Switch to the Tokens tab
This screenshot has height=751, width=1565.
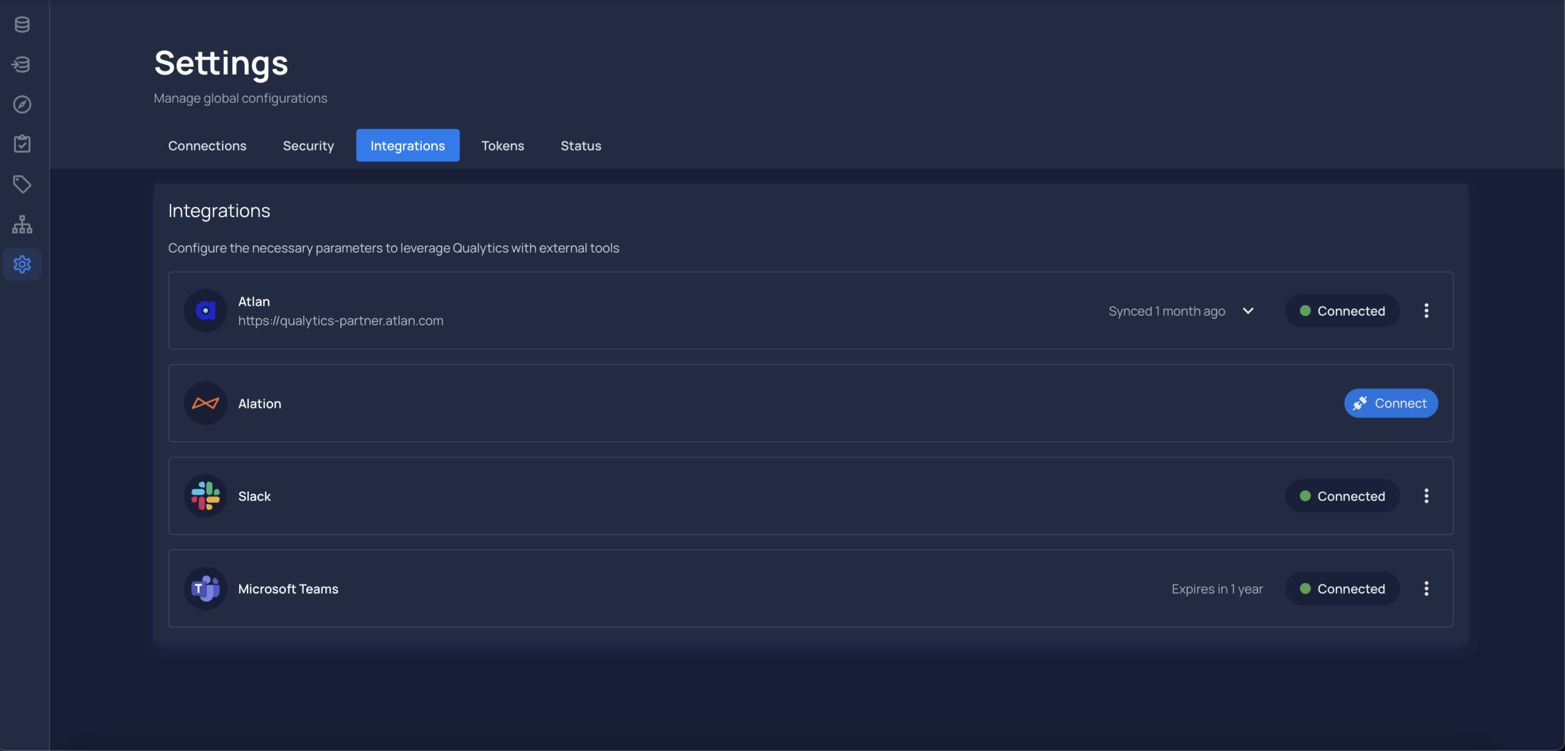tap(503, 146)
